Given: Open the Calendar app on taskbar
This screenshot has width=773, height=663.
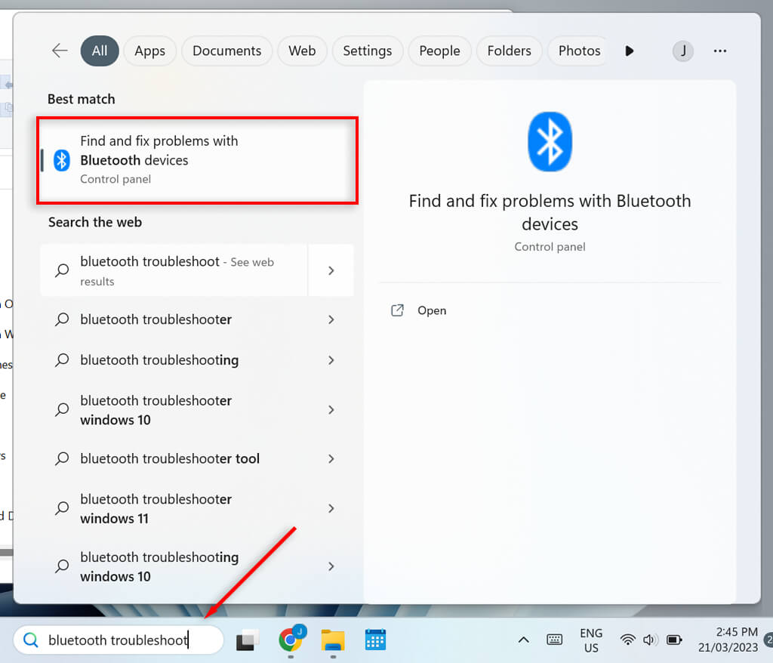Looking at the screenshot, I should coord(375,640).
